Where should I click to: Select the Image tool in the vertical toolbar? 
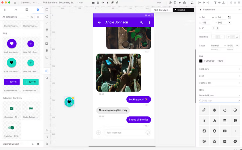click(x=47, y=44)
